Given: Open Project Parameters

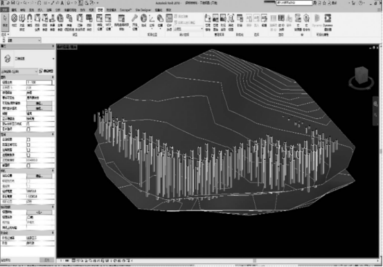Looking at the screenshot, I should (x=45, y=21).
